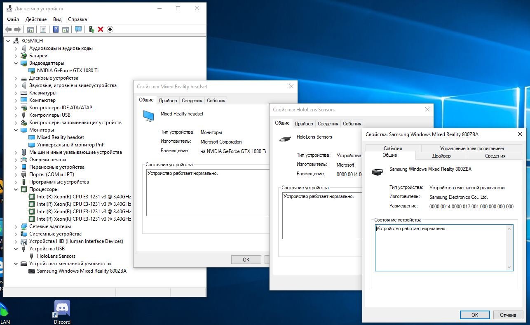
Task: Click the black down-arrow disable device icon
Action: [110, 29]
